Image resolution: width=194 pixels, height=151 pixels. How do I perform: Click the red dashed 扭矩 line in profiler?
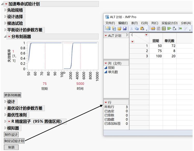click(x=45, y=56)
